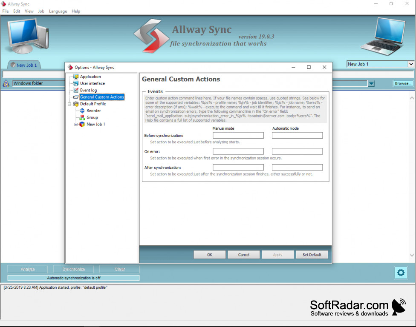This screenshot has height=327, width=416.
Task: Select Group in options tree
Action: coord(92,117)
